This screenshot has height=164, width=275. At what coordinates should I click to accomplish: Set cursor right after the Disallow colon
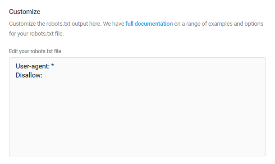click(43, 75)
